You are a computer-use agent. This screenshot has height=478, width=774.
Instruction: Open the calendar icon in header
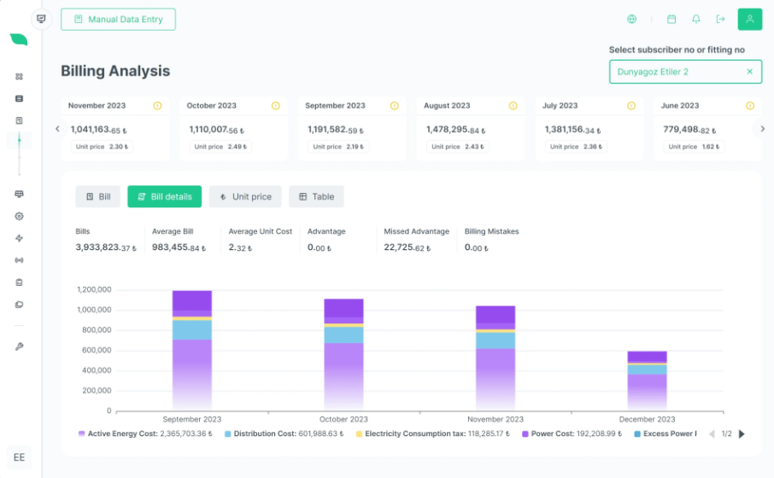click(x=671, y=20)
